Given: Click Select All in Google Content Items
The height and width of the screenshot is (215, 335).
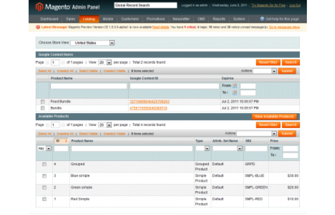Looking at the screenshot, I should (44, 71).
